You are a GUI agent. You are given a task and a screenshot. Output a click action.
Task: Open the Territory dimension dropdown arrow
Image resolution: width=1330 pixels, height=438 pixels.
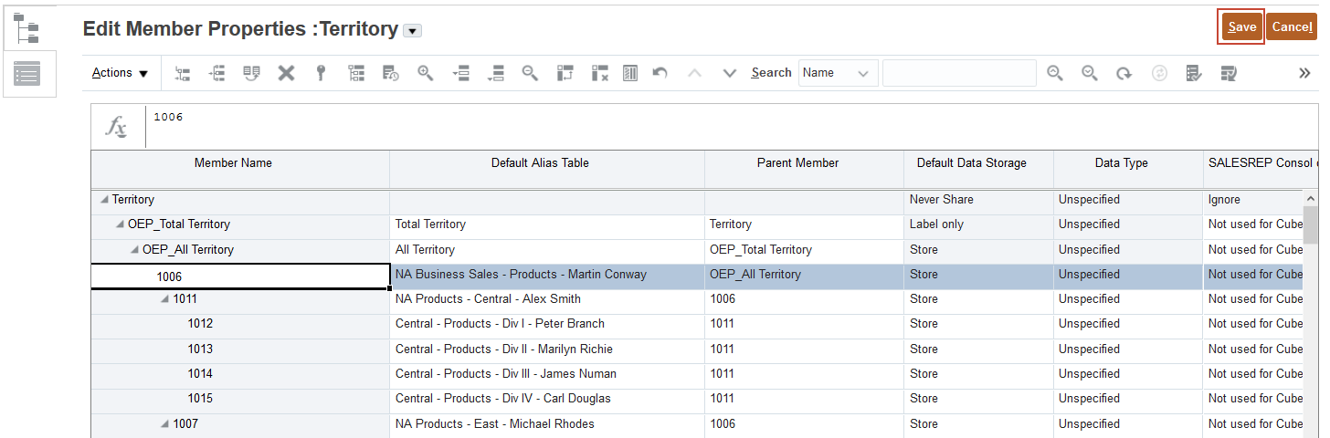coord(412,31)
